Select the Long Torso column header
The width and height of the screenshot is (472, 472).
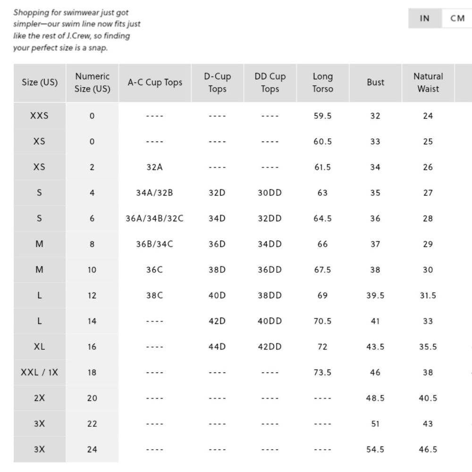click(323, 83)
